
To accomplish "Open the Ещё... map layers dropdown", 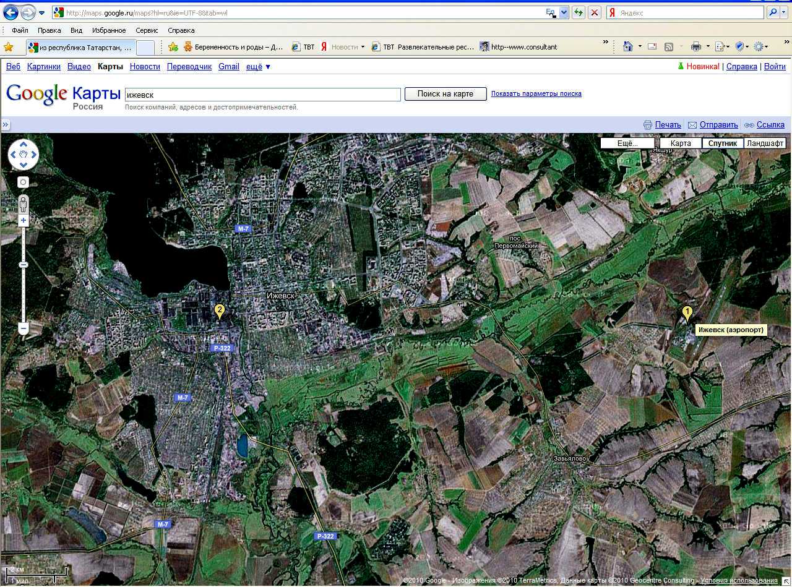I will pos(627,143).
